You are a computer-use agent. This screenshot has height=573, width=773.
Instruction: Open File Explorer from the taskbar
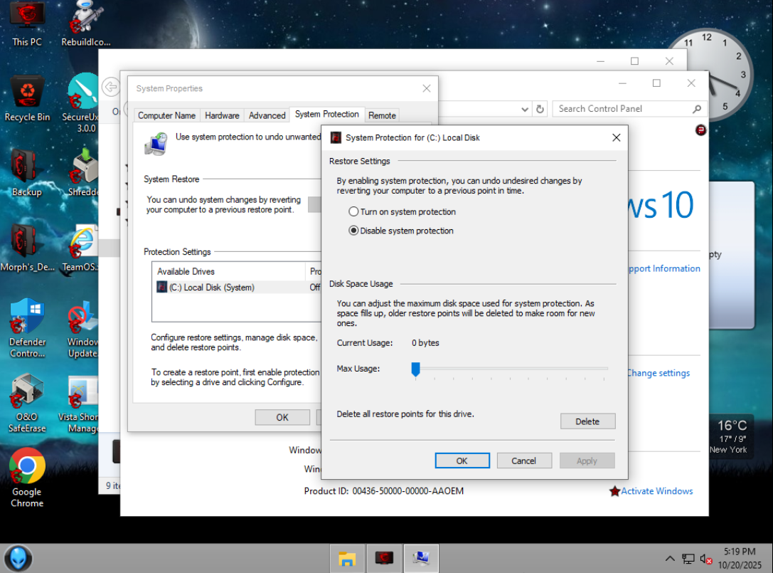click(x=347, y=558)
